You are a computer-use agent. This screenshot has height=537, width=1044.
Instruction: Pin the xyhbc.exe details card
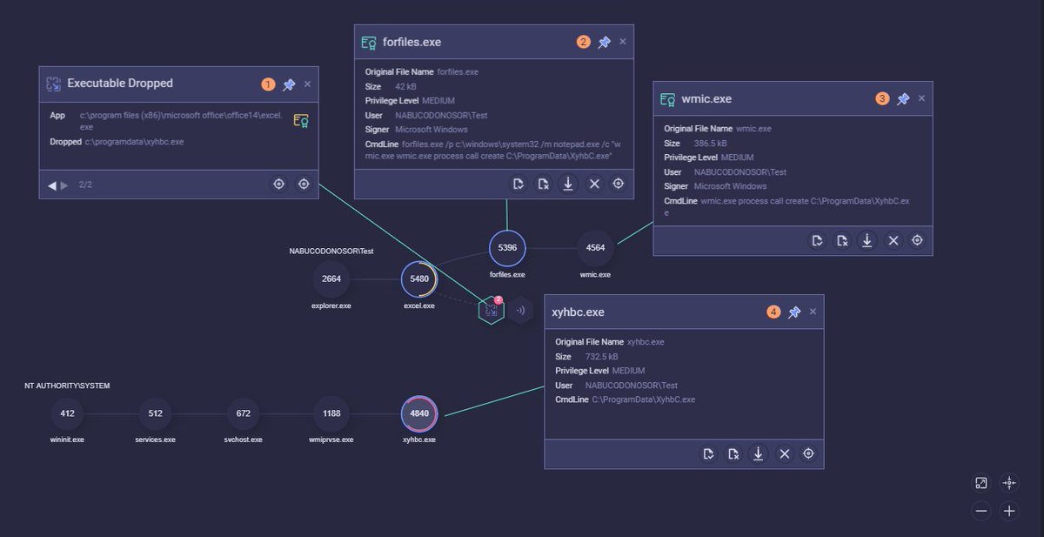point(794,312)
